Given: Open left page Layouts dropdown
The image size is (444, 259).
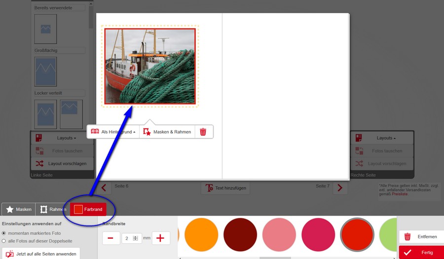Looking at the screenshot, I should [x=62, y=138].
